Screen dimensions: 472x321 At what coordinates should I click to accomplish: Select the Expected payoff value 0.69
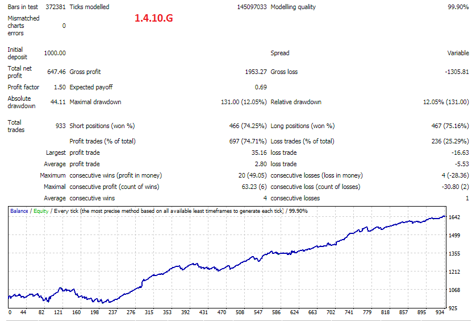coord(261,87)
